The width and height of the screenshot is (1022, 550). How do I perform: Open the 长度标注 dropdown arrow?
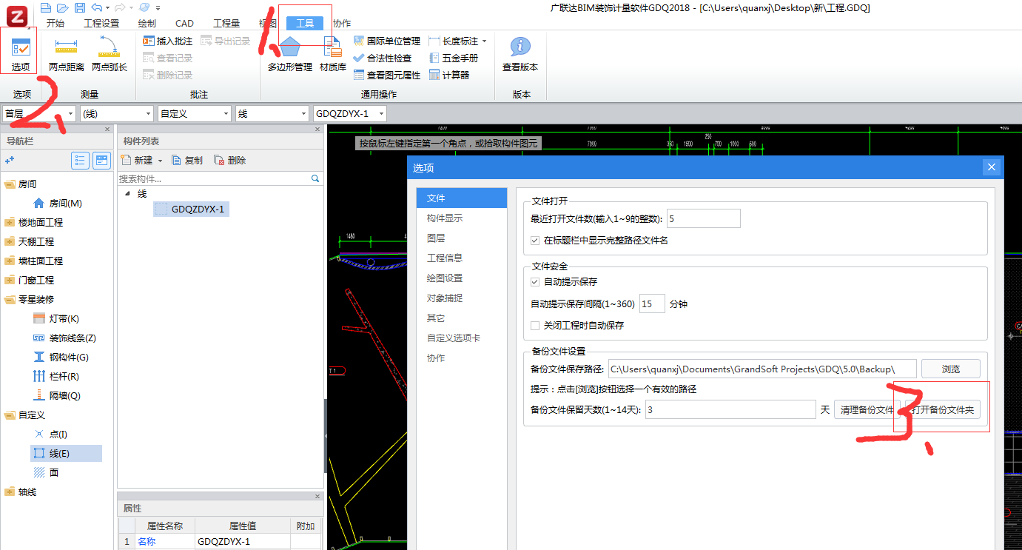(485, 41)
